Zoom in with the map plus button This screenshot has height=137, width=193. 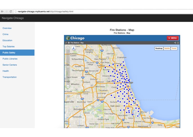pyautogui.click(x=68, y=48)
